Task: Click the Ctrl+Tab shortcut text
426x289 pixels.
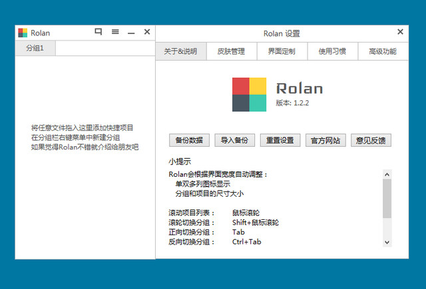Action: (x=247, y=242)
